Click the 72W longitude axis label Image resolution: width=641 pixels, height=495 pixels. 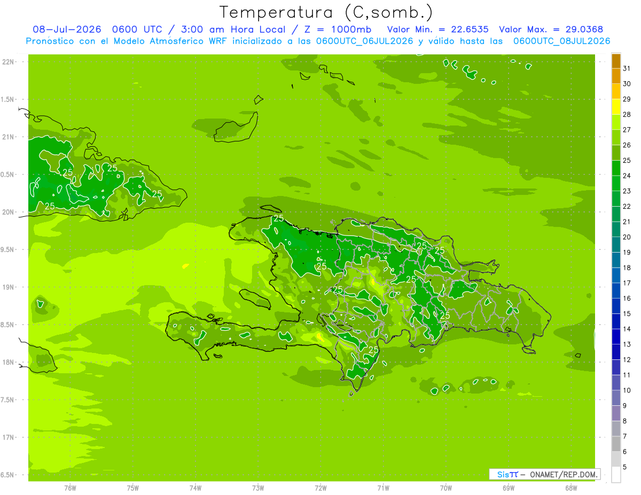pyautogui.click(x=320, y=488)
